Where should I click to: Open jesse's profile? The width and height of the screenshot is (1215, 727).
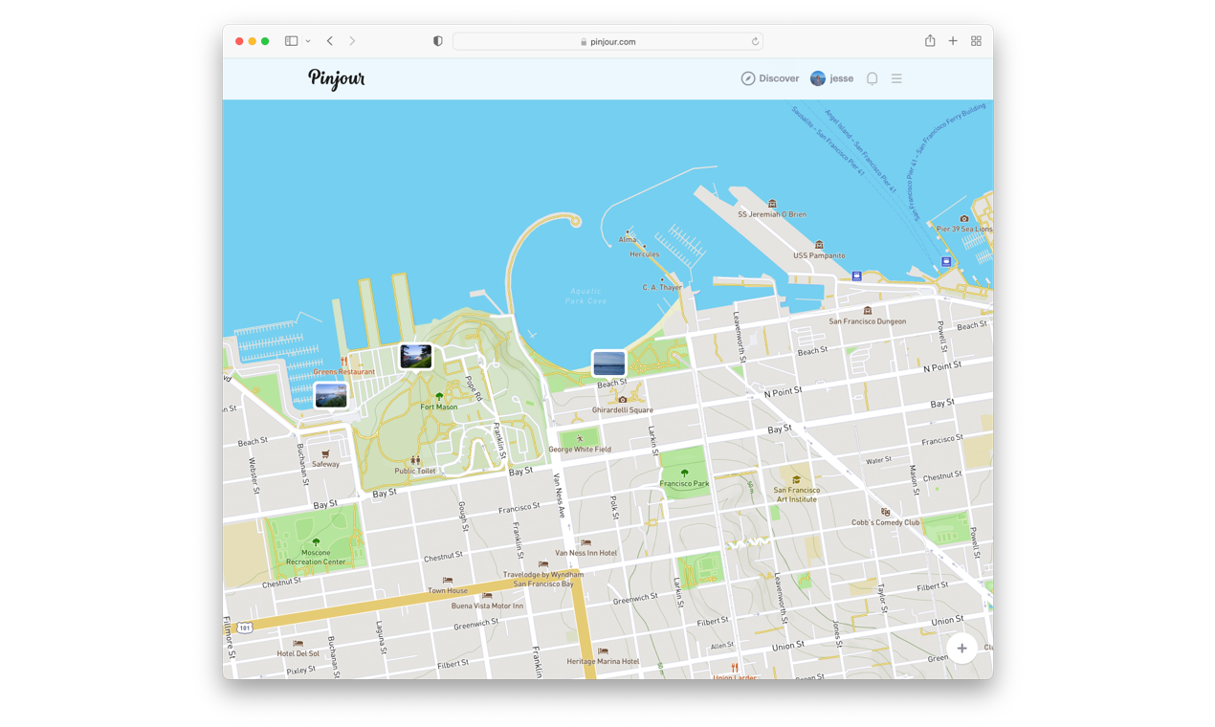point(831,78)
